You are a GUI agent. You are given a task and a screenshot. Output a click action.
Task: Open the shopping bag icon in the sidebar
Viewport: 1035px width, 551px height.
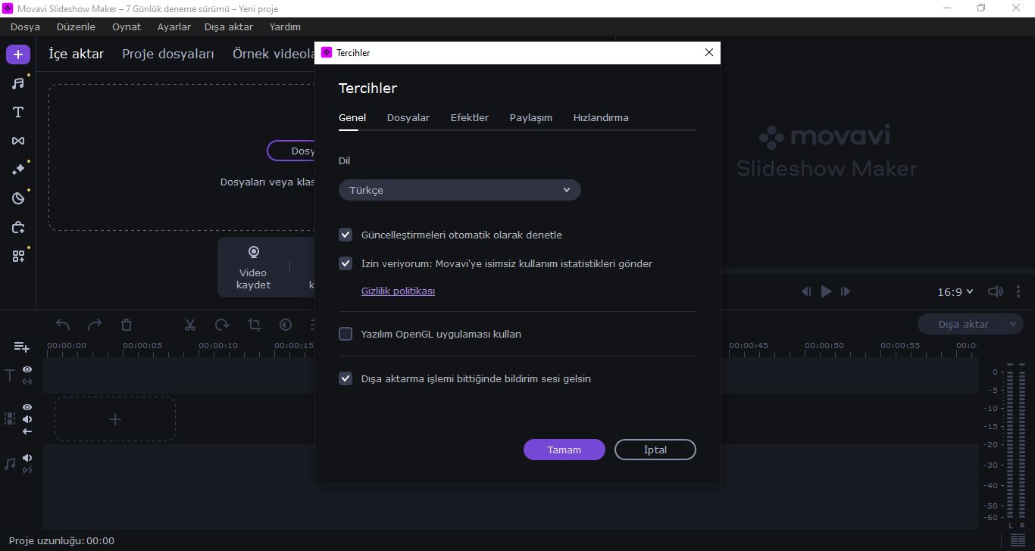click(x=18, y=227)
